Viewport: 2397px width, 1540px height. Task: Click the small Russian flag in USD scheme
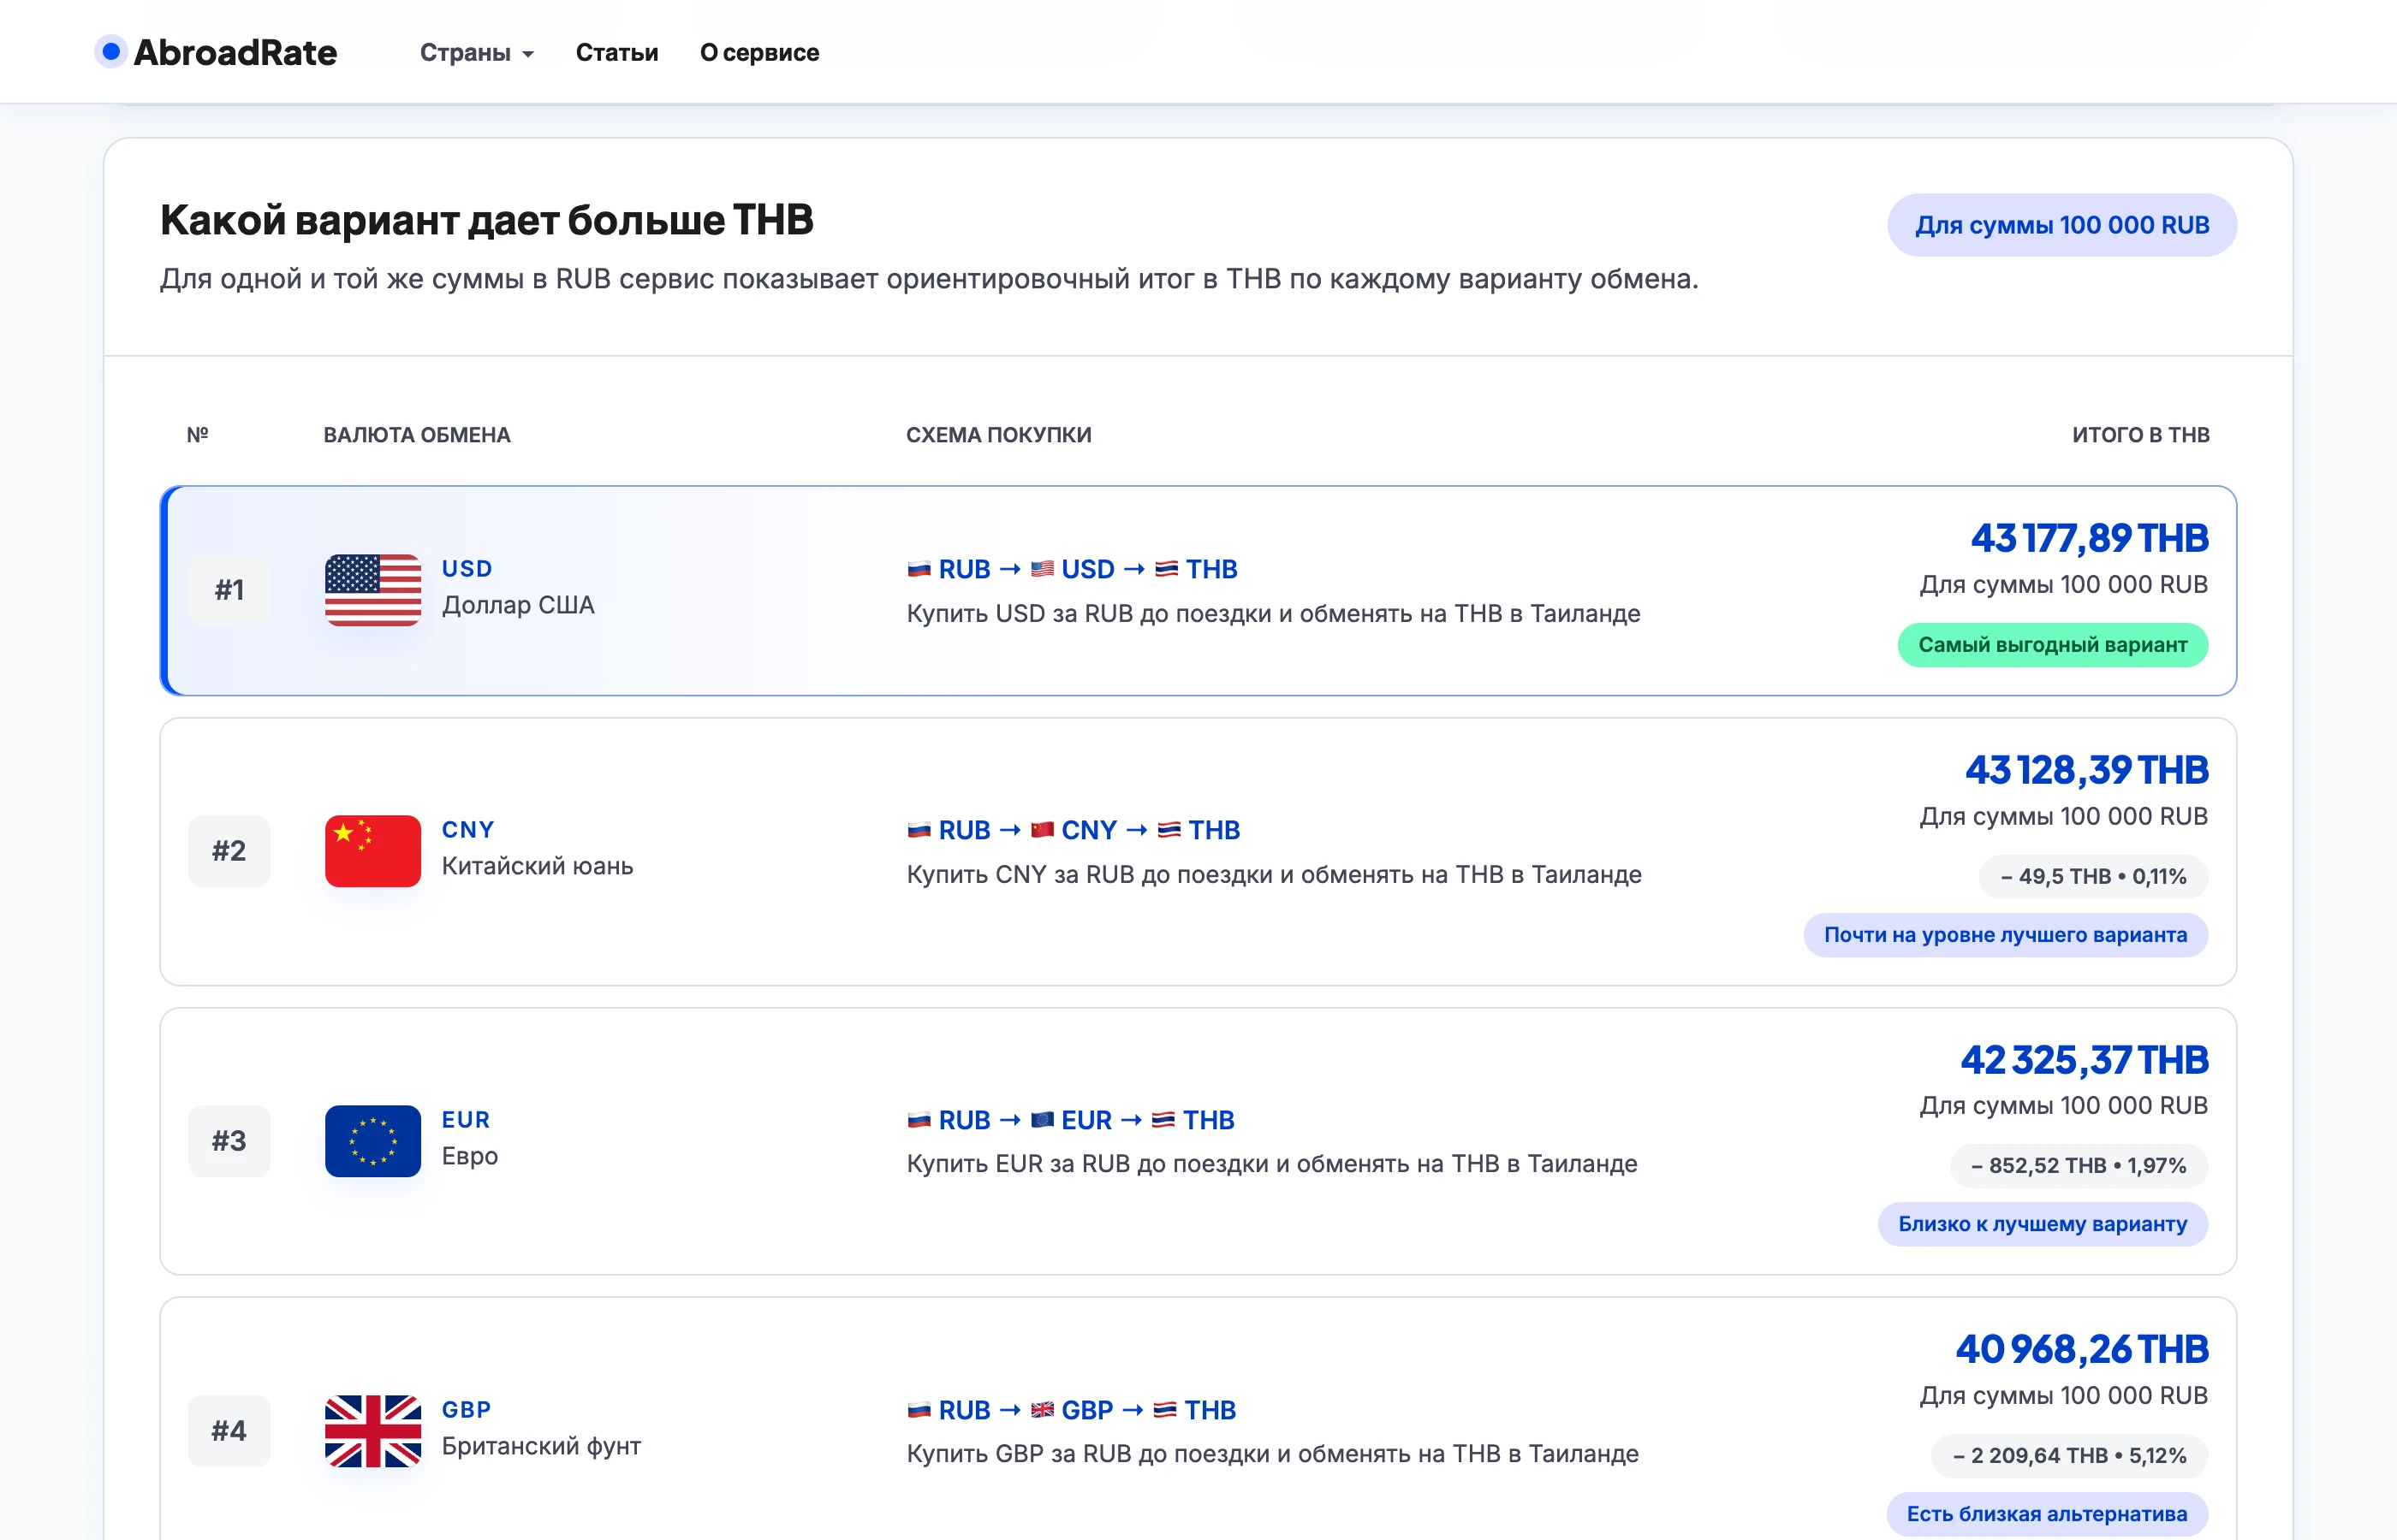[x=919, y=569]
